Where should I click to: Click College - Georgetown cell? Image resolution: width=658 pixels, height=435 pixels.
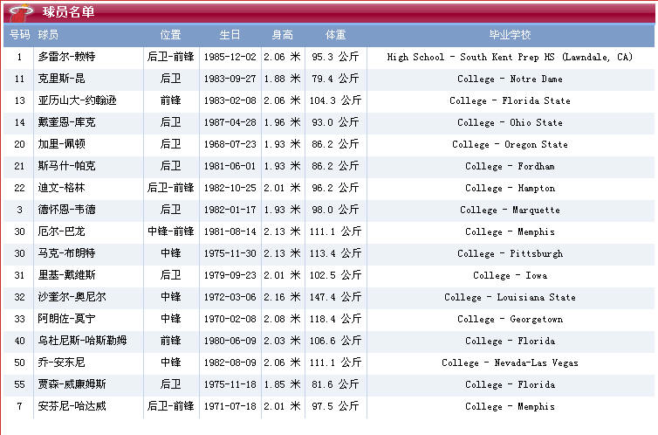click(510, 319)
